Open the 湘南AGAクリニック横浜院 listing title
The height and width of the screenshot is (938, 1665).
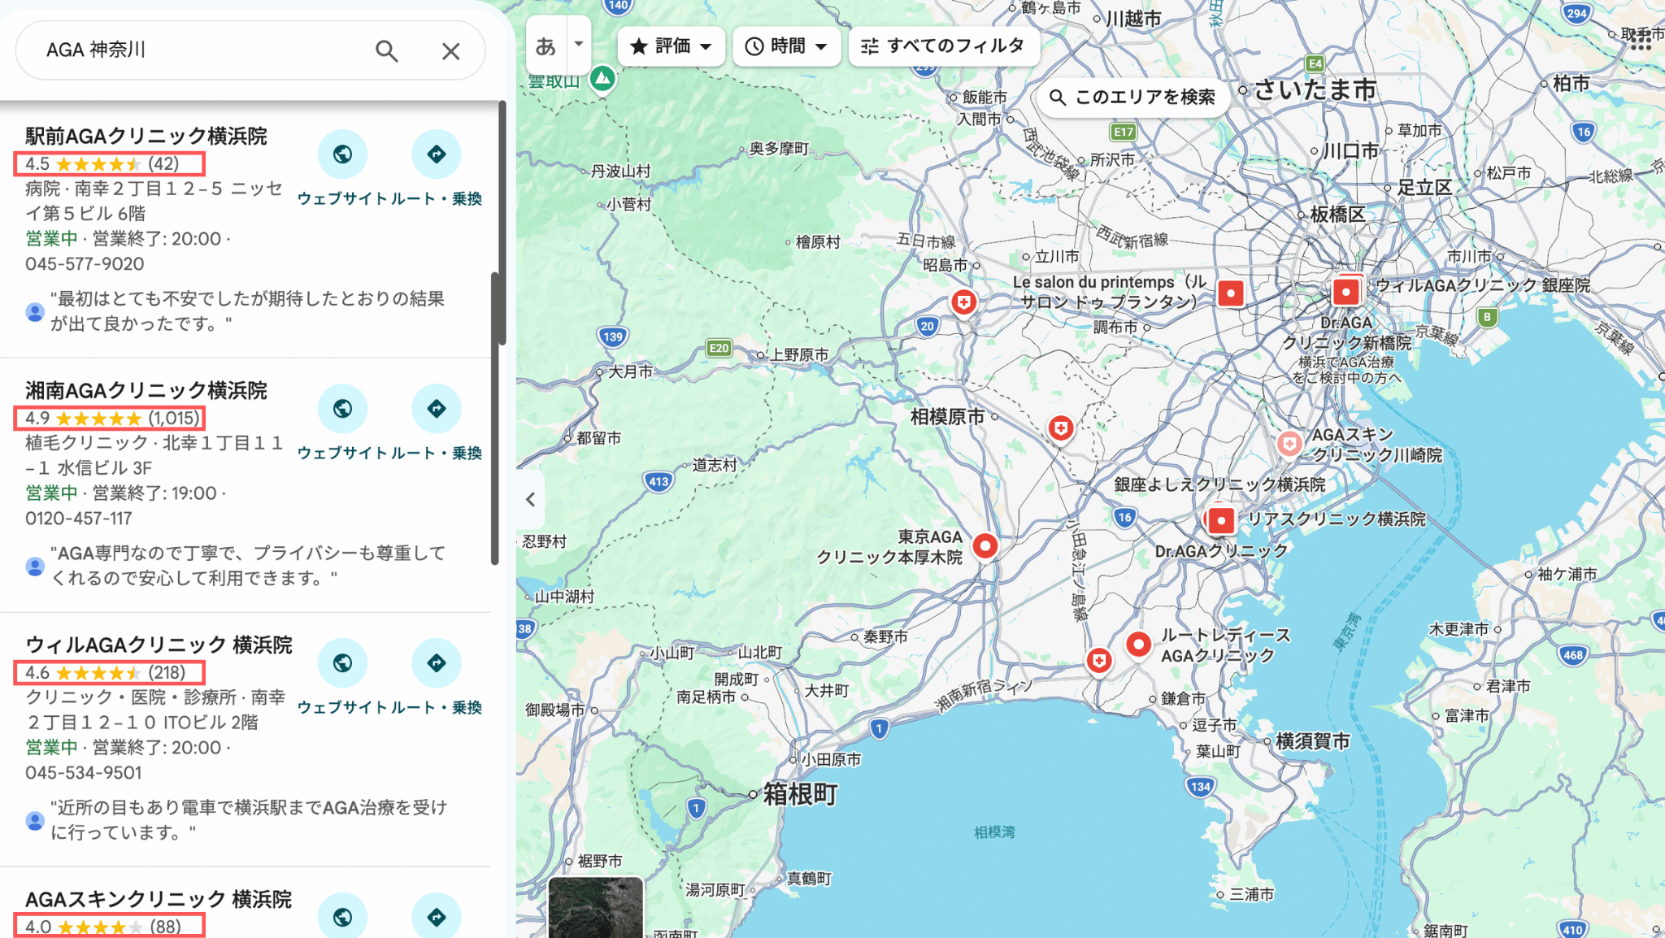[146, 391]
